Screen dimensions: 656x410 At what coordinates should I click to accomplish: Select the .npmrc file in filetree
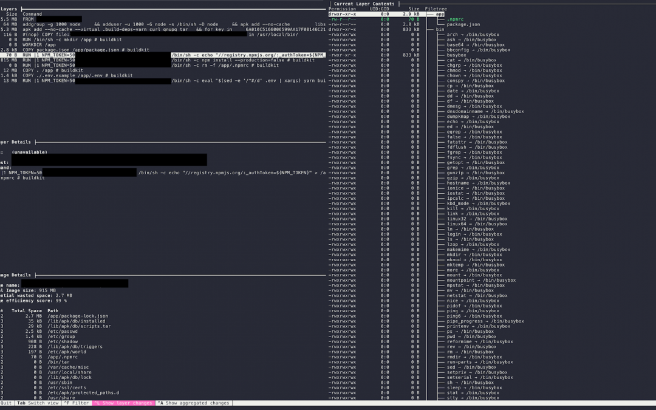point(455,19)
